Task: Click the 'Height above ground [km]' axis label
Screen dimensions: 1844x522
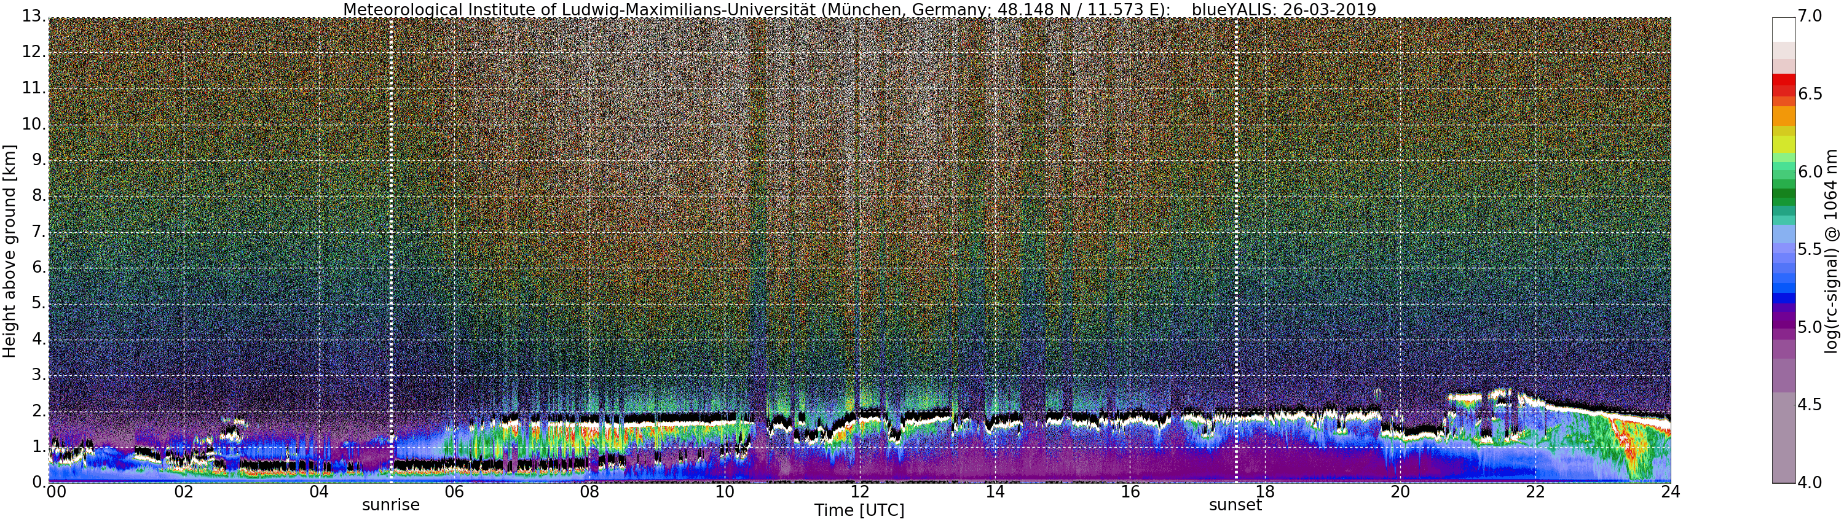Action: coord(9,253)
